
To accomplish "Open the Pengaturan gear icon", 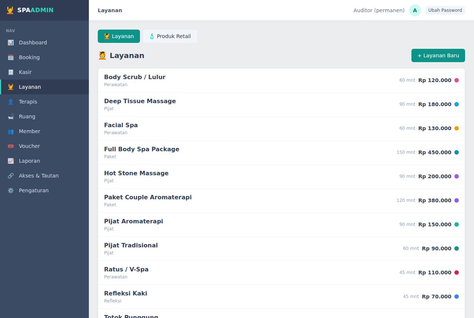I will coord(11,190).
